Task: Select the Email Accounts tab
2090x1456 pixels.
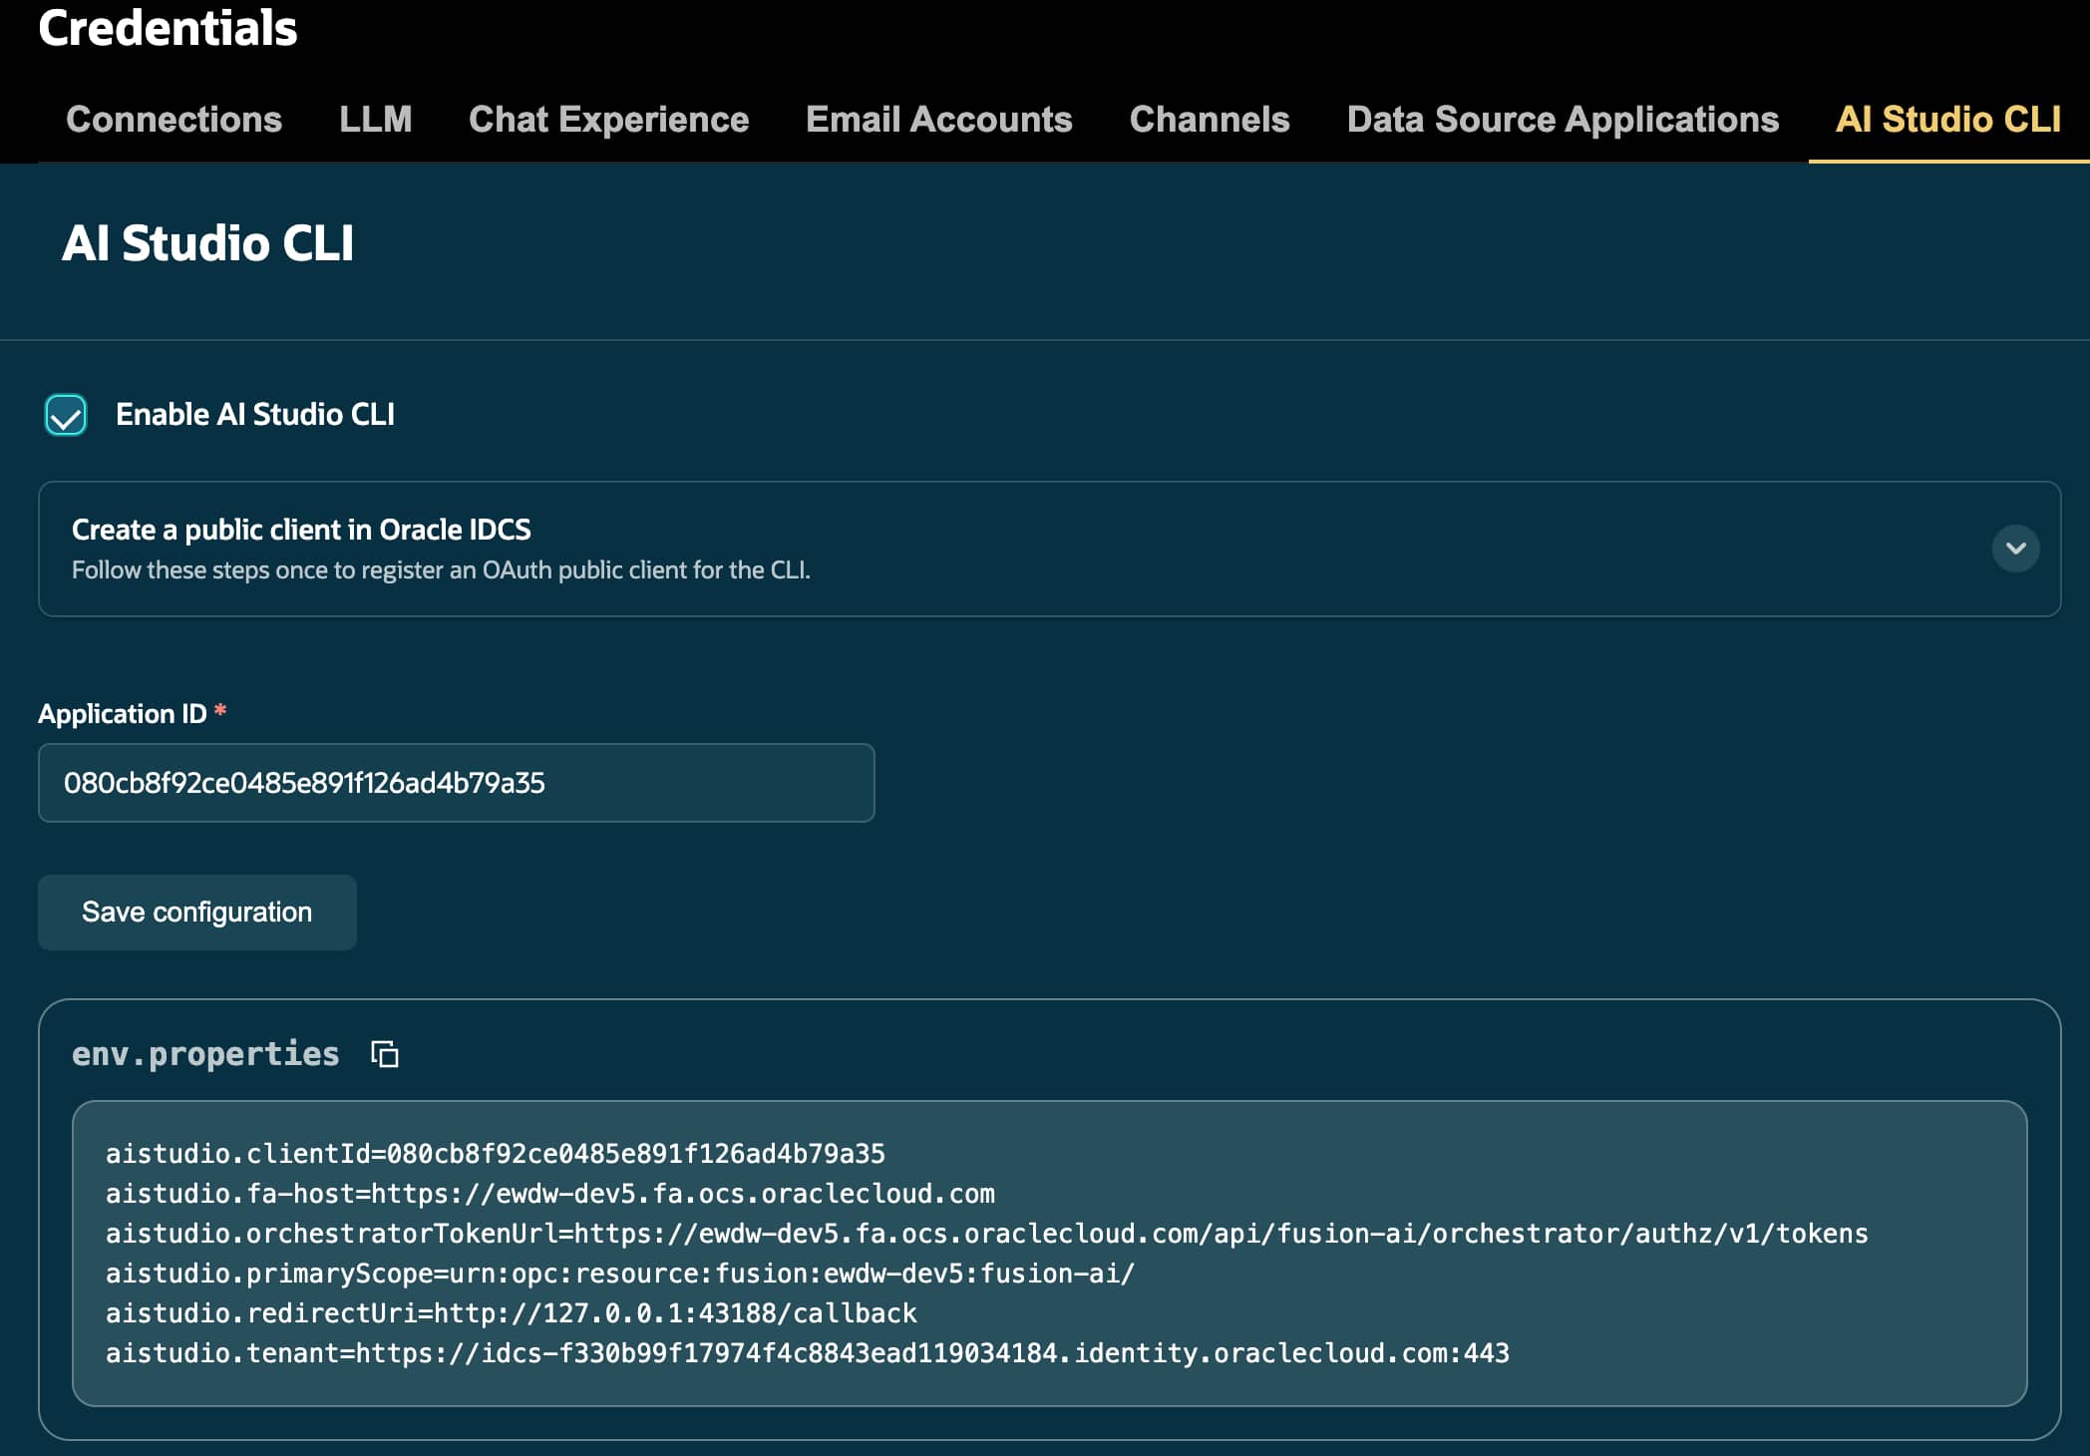Action: point(939,120)
